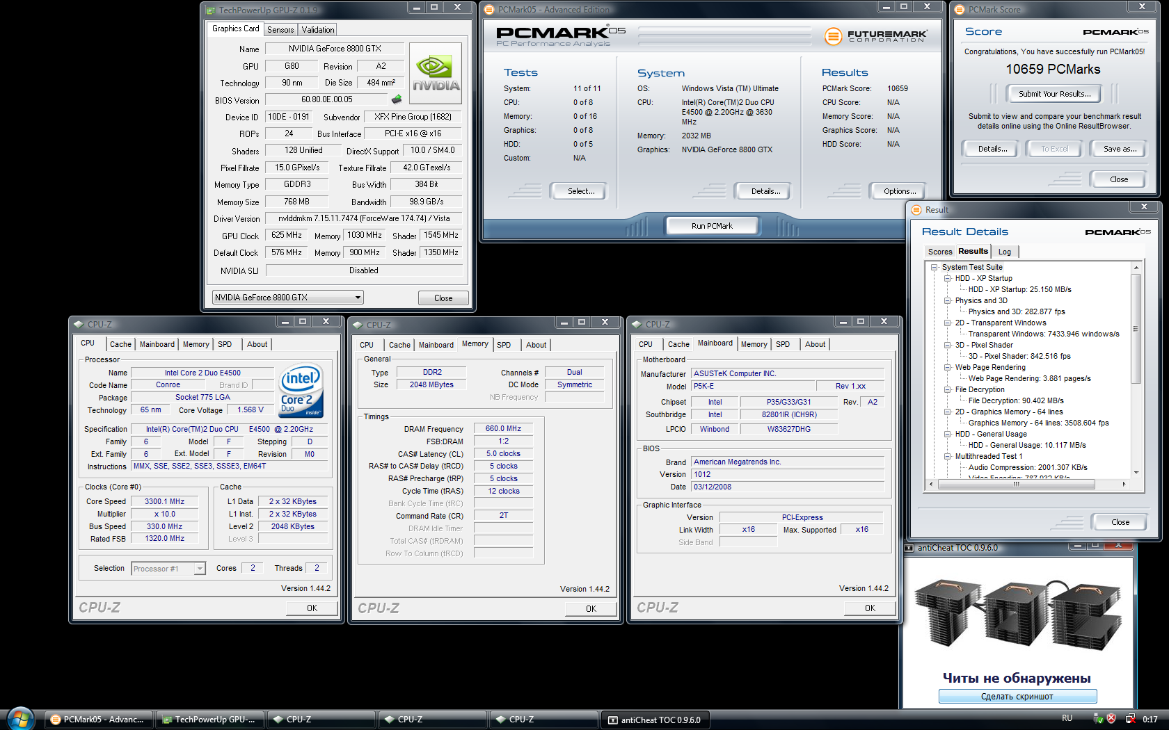The width and height of the screenshot is (1169, 730).
Task: Click the scroll-down arrow in Result tree
Action: 1136,473
